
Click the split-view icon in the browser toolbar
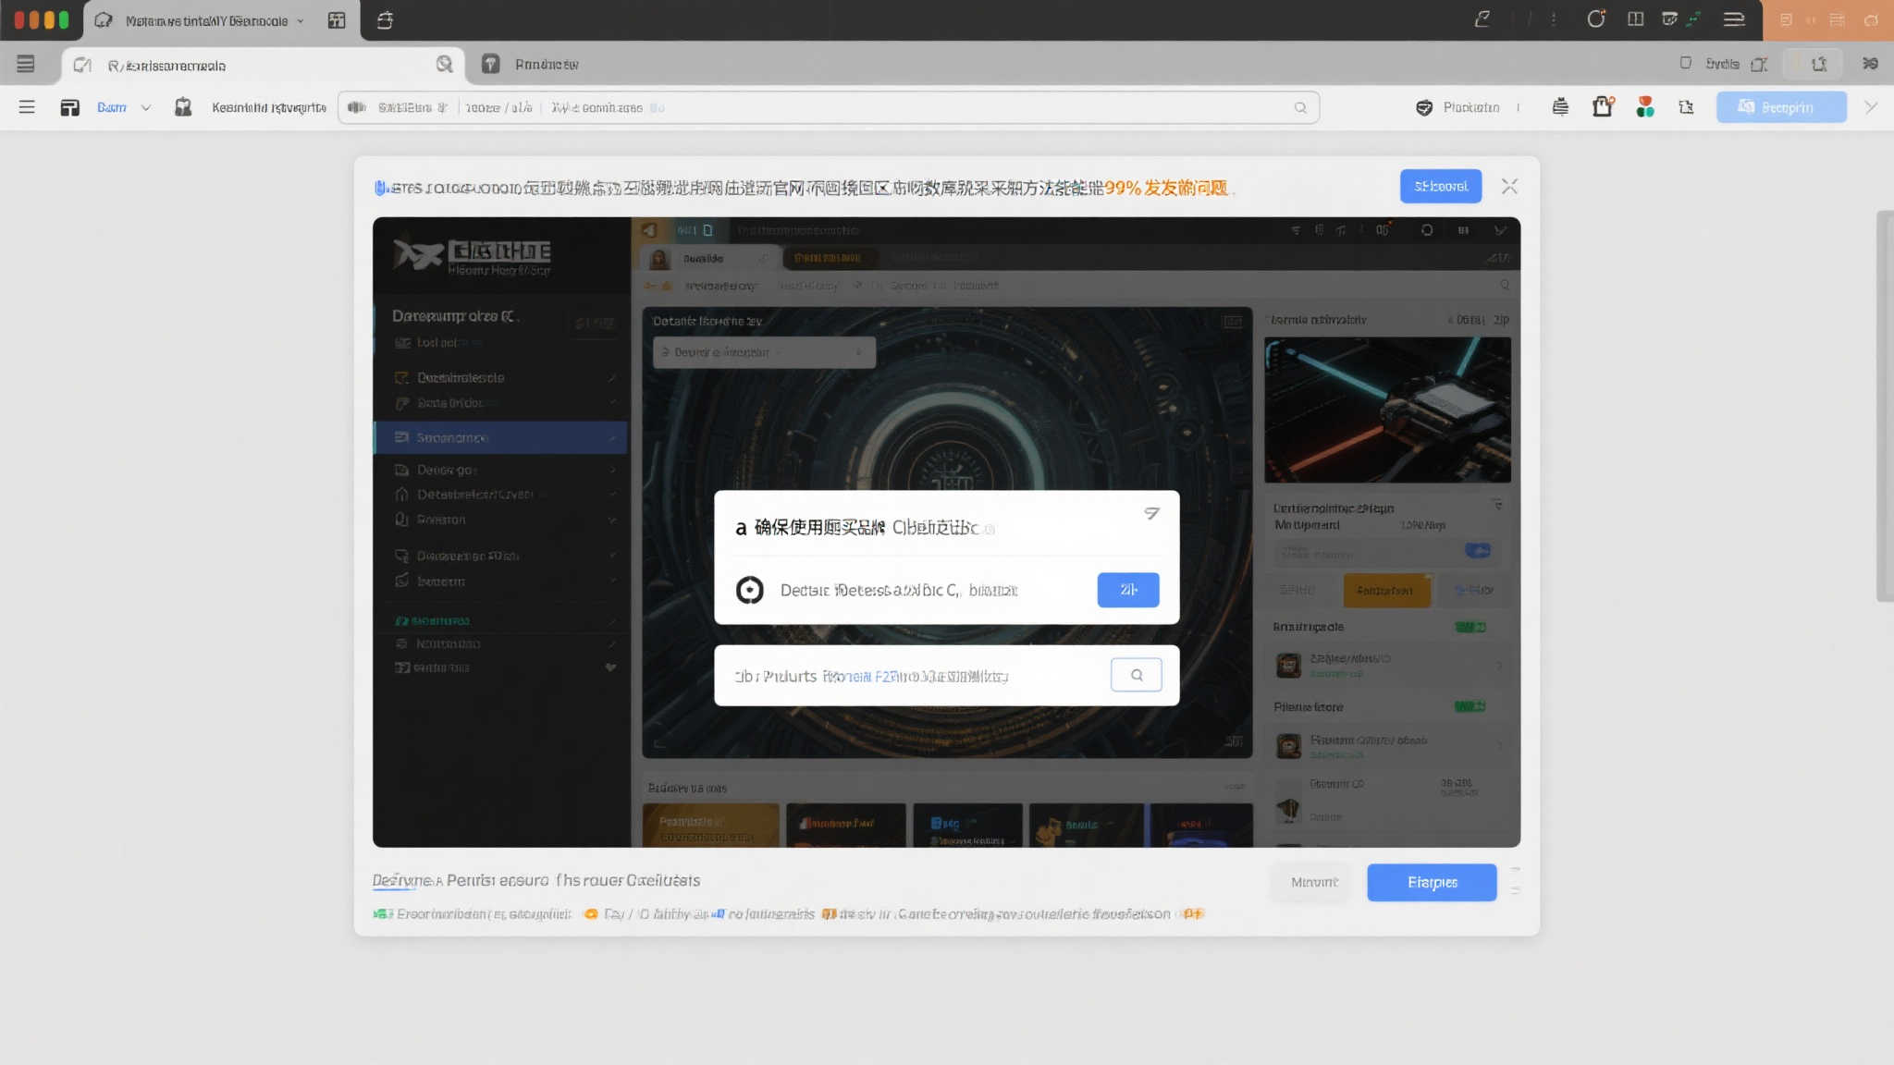[1635, 20]
